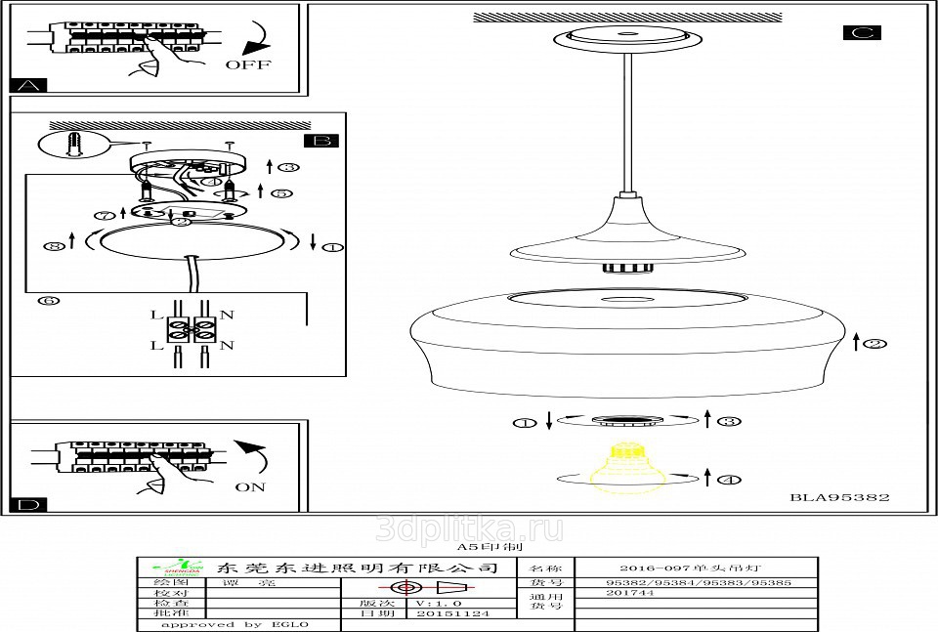Click the ON label beside breaker
938x632 pixels.
(250, 486)
